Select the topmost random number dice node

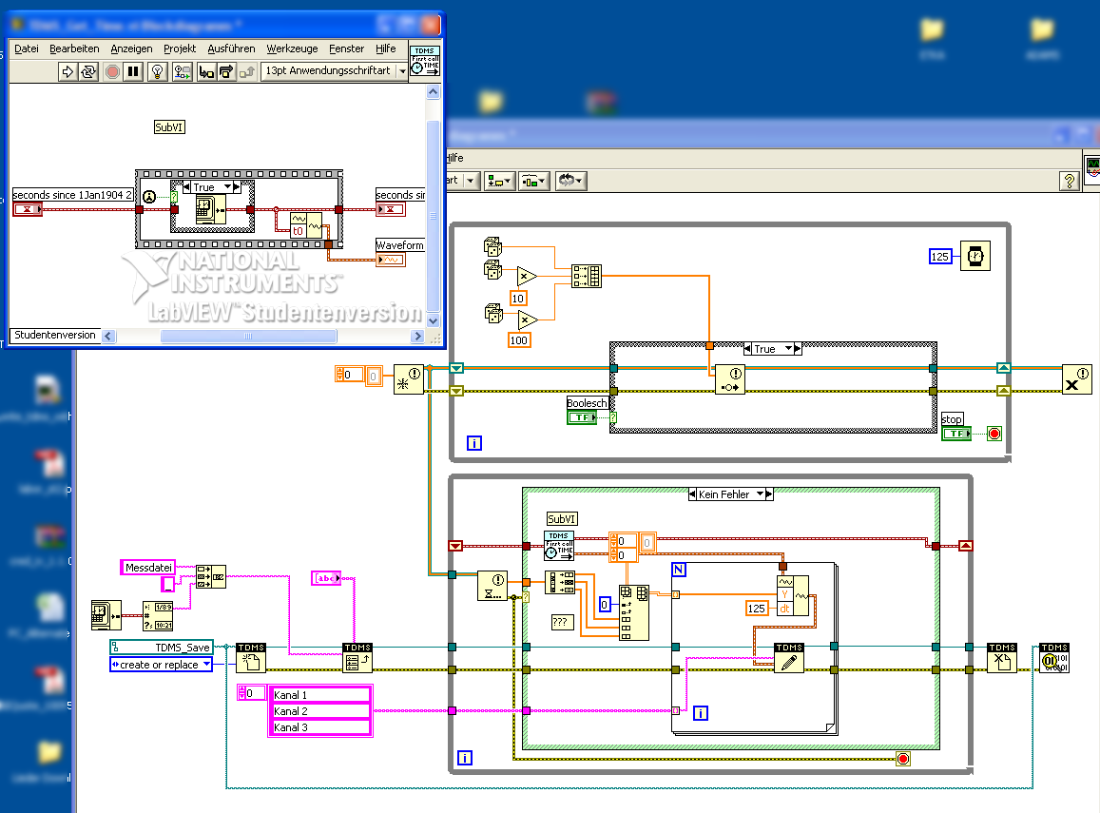[493, 246]
